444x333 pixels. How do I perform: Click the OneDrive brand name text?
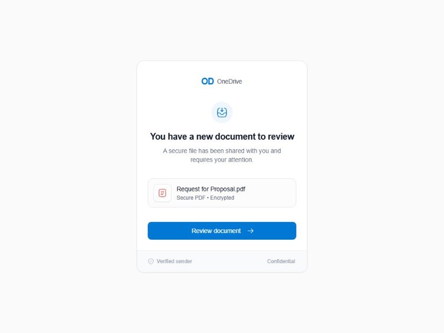pos(229,82)
